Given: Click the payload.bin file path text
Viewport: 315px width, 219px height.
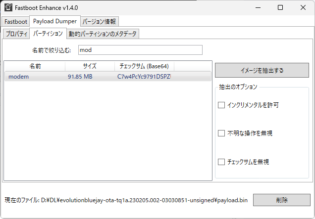Looking at the screenshot, I should click(x=144, y=200).
